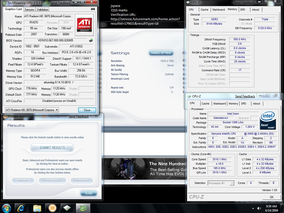Click the GPU Clock 776 MHz field

click(31, 89)
